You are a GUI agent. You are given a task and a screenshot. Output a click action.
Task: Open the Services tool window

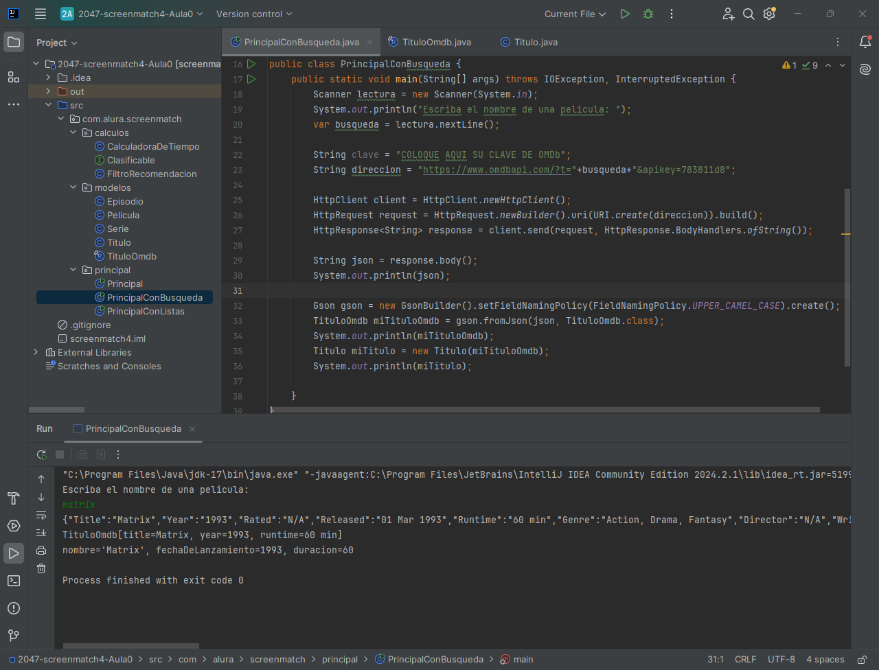tap(14, 526)
